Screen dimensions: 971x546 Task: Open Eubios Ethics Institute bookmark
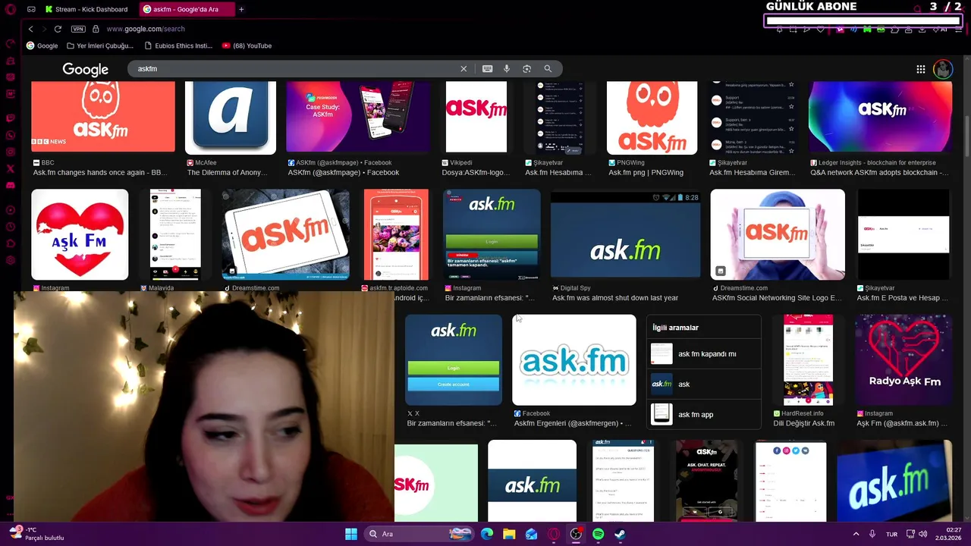click(178, 45)
